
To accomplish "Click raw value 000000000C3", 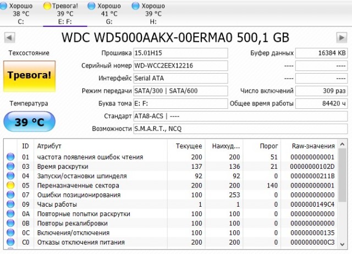I will pyautogui.click(x=312, y=242).
